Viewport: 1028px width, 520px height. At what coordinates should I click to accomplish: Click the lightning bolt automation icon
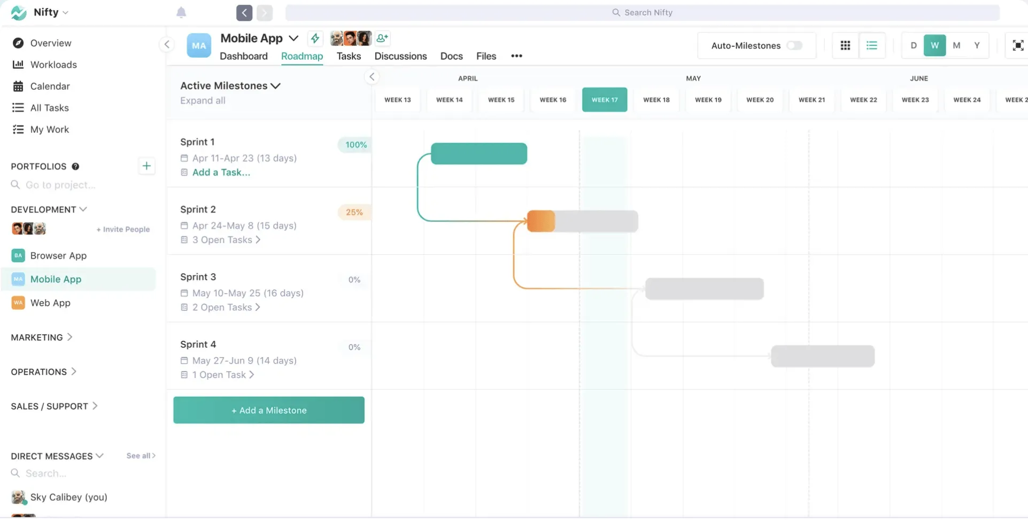pos(315,38)
